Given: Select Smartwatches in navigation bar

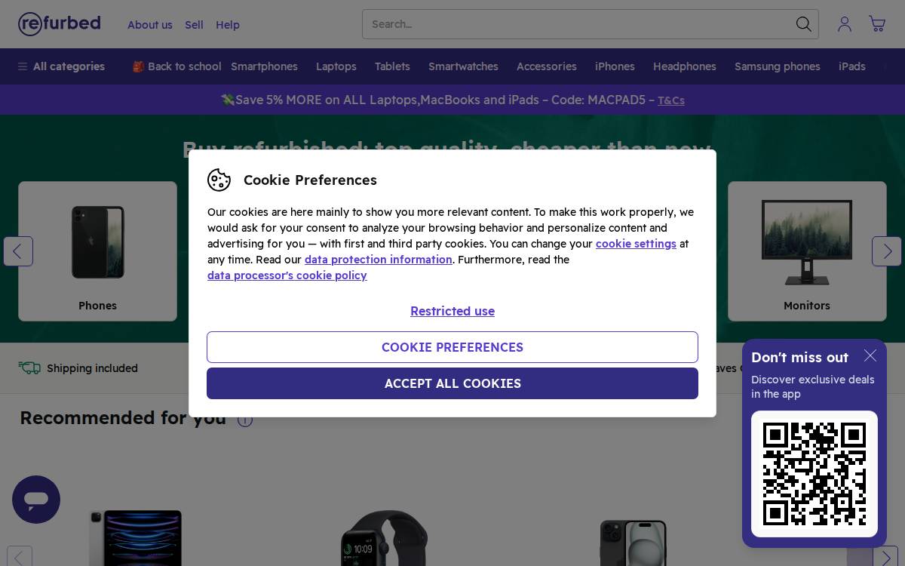Looking at the screenshot, I should (463, 66).
